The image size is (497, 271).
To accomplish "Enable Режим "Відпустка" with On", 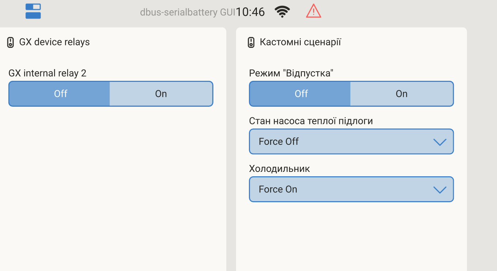I will coord(401,94).
